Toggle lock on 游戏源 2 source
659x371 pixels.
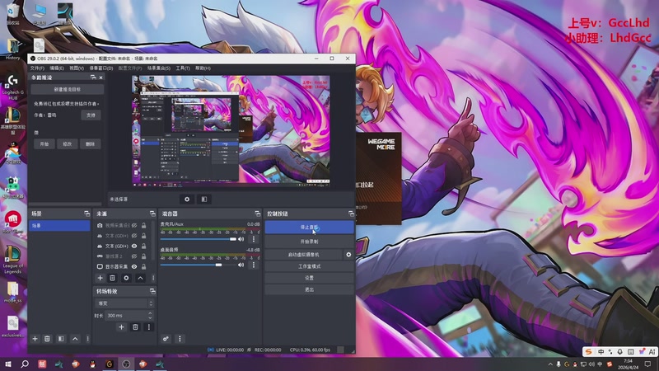tap(143, 256)
